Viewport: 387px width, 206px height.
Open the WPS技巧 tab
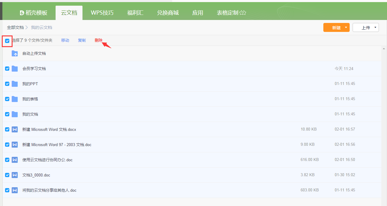[x=102, y=13]
